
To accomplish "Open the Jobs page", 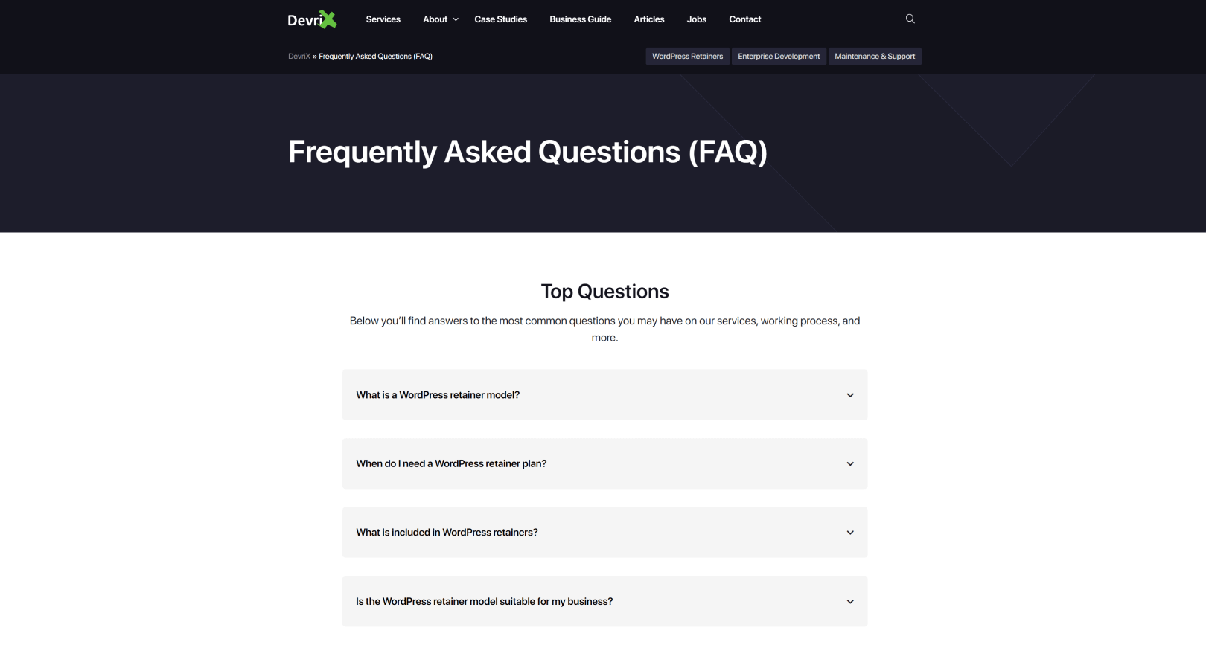I will [x=696, y=19].
